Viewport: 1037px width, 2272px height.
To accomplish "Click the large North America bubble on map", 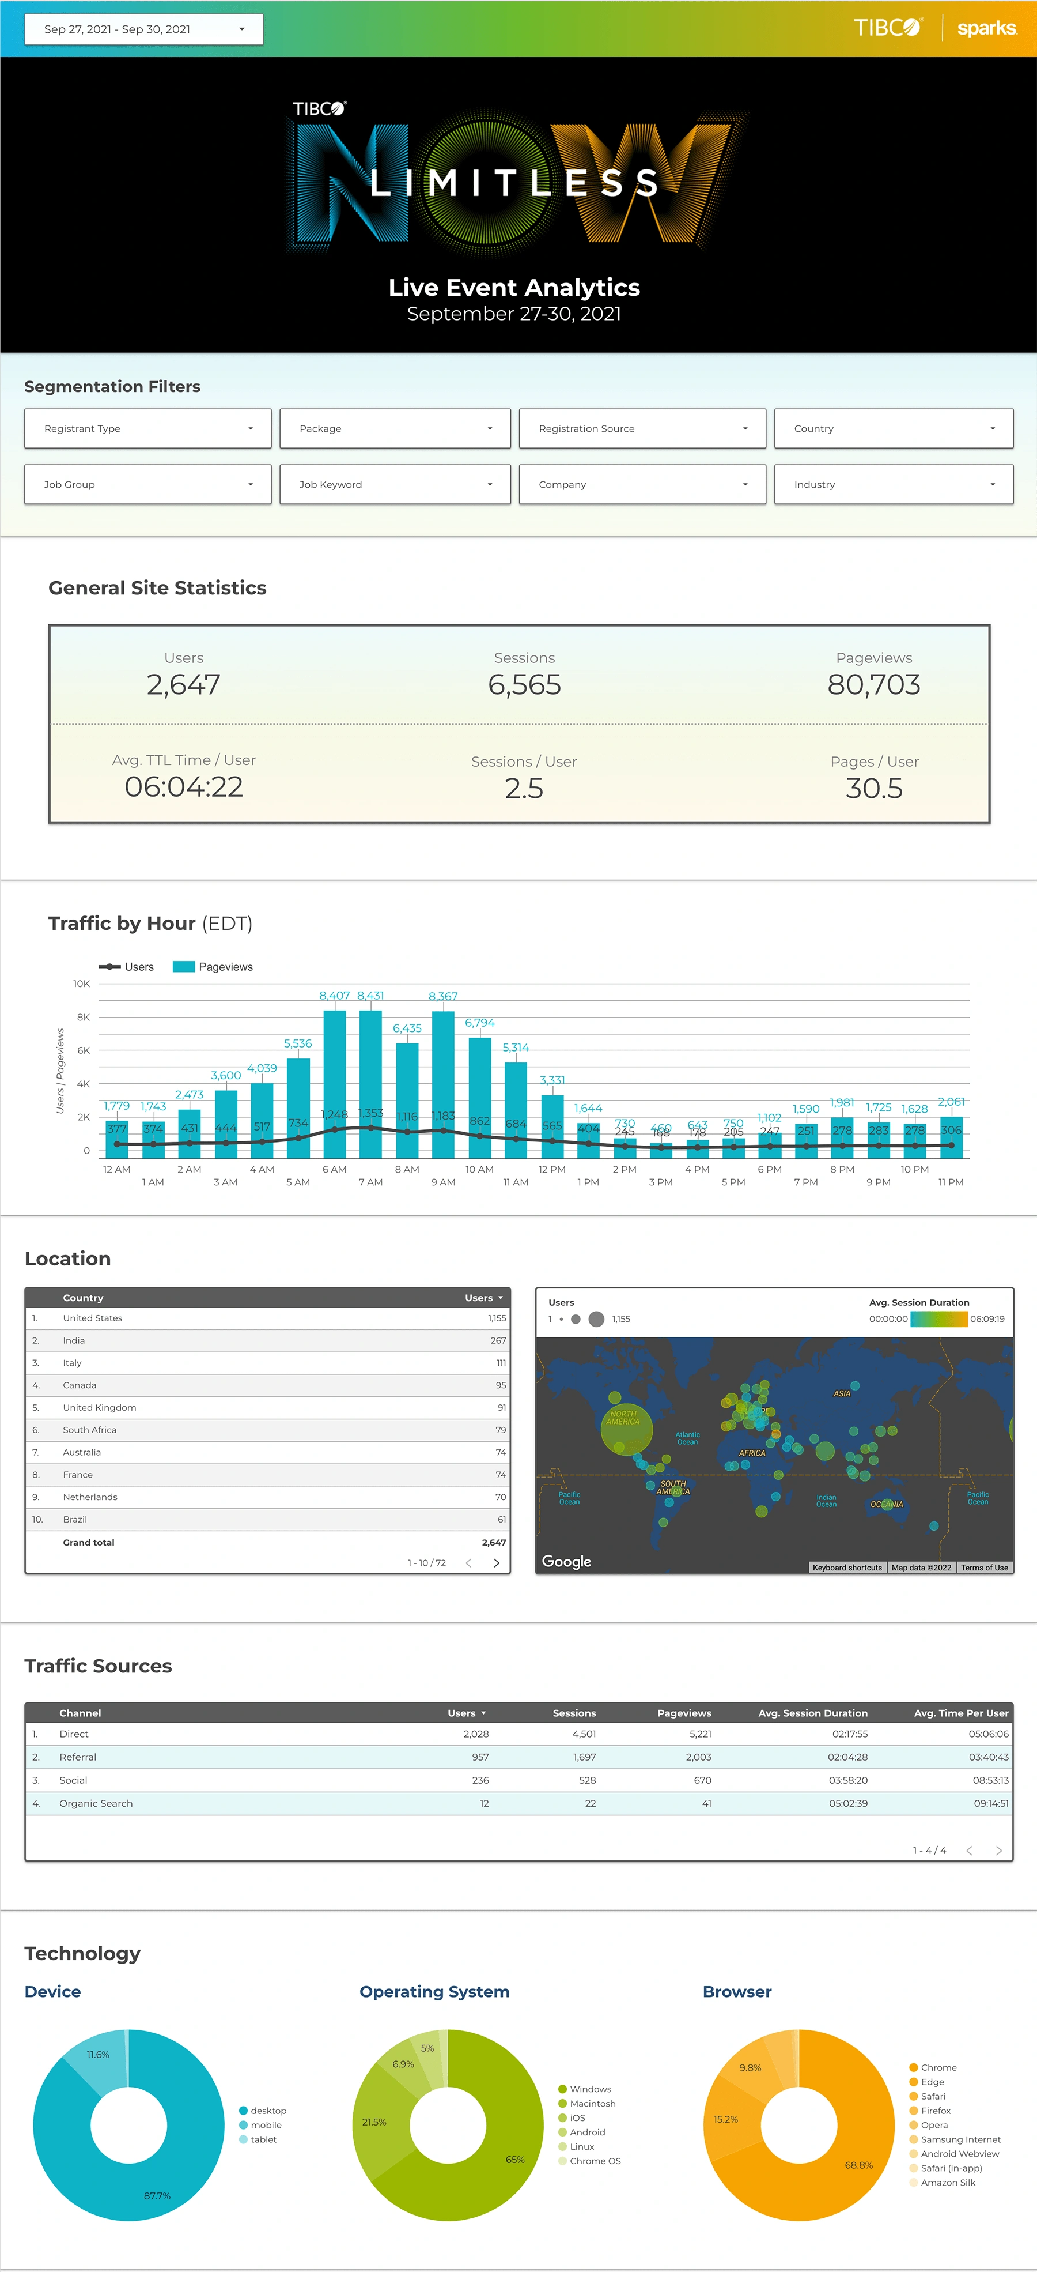I will tap(626, 1429).
